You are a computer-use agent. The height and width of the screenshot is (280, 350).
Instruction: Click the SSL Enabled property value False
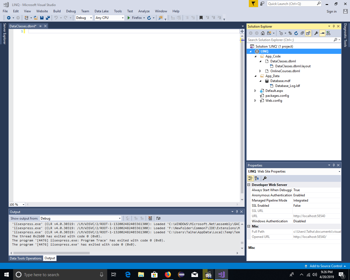(x=317, y=206)
